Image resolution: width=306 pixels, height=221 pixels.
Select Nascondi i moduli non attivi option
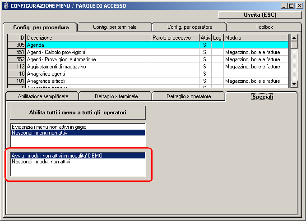click(x=78, y=162)
